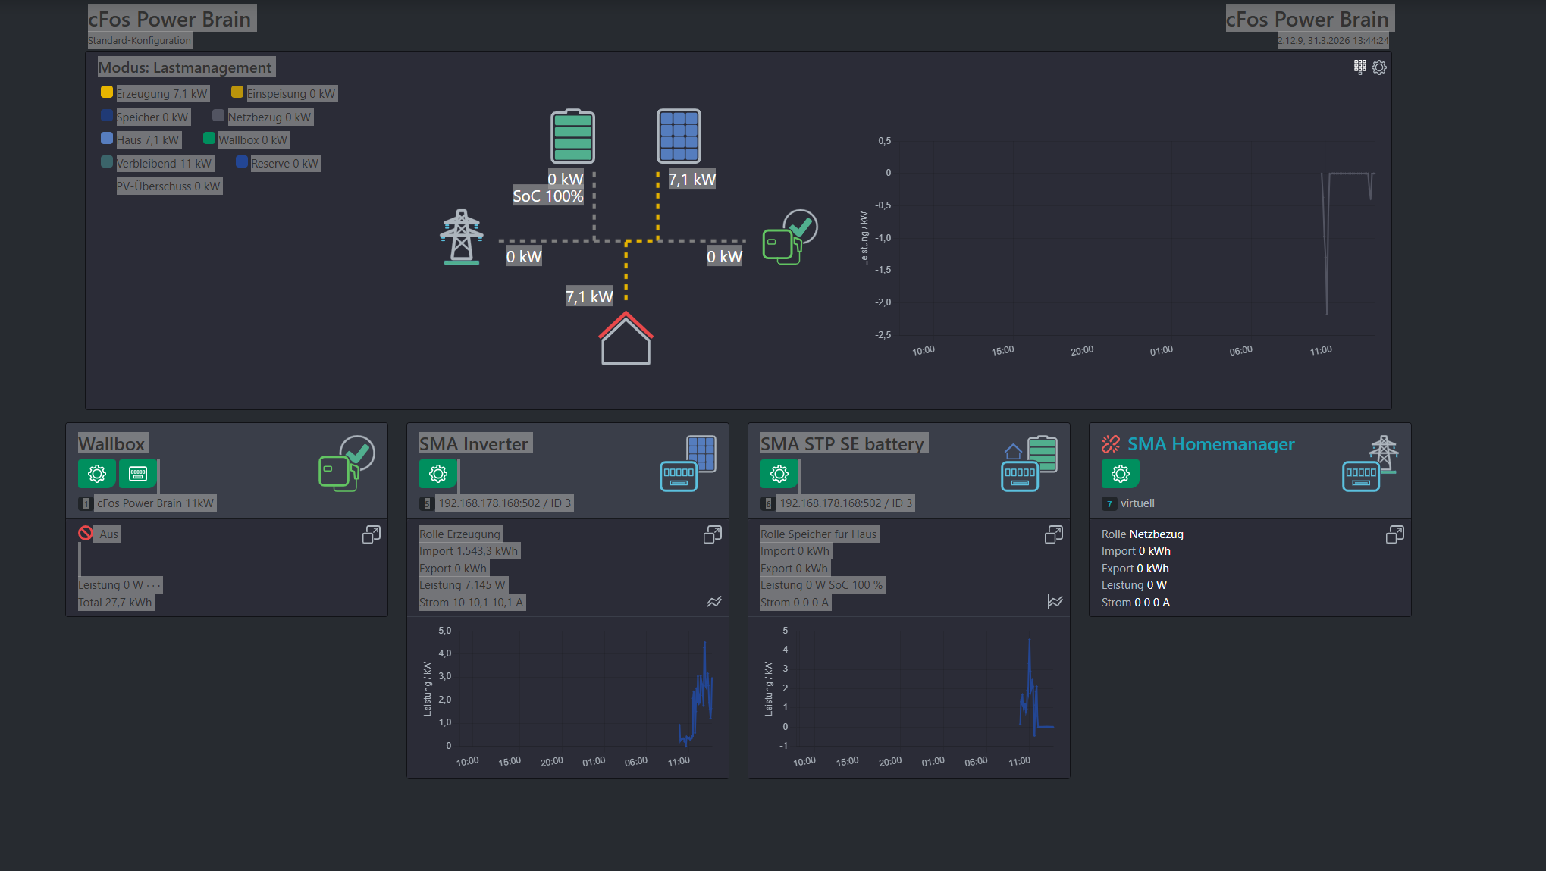Expand SMA Homemanager tile popout icon
The image size is (1546, 871).
tap(1394, 534)
